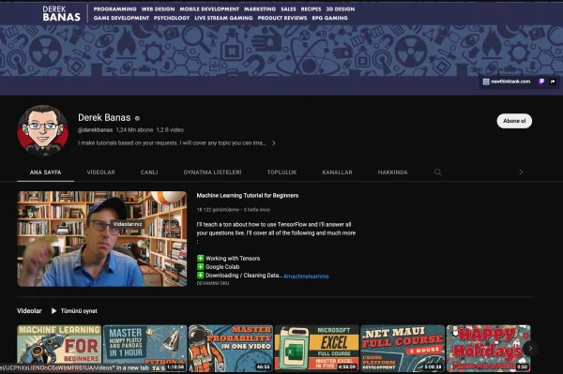Open the .NET MAUI Full Course thumbnail
The width and height of the screenshot is (563, 374).
click(403, 348)
